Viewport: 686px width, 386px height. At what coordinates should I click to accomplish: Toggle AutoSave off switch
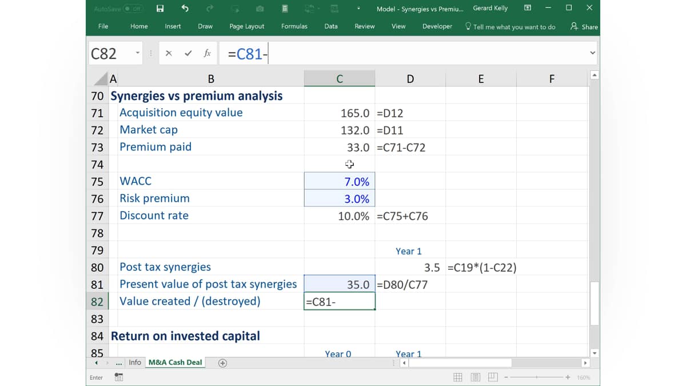click(133, 9)
